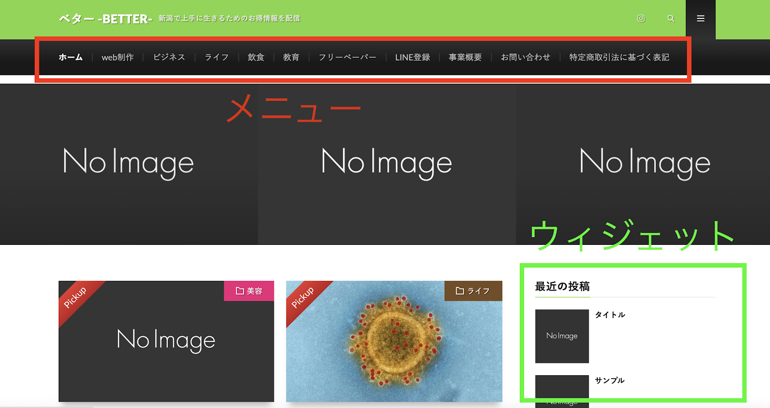Open the ライフ navigation item
Image resolution: width=770 pixels, height=408 pixels.
point(217,57)
